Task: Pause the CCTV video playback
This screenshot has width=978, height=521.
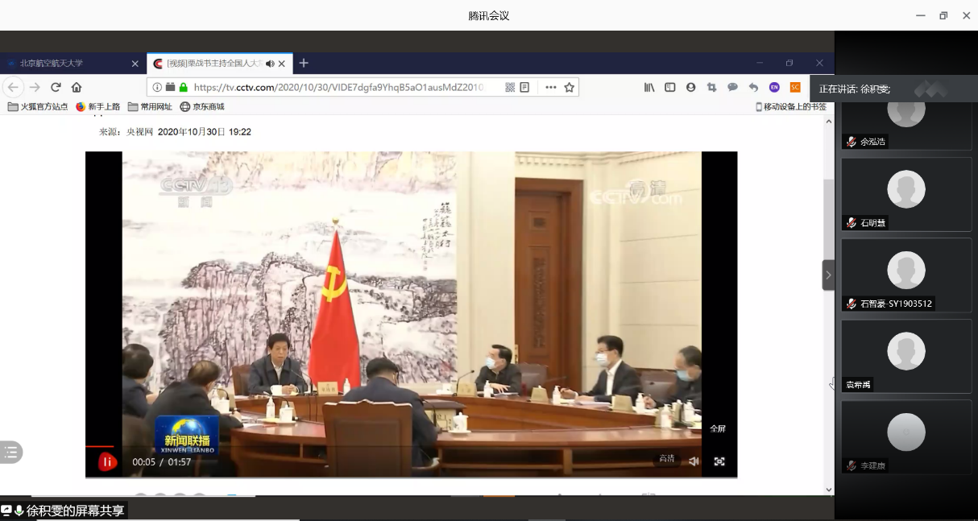Action: tap(107, 461)
